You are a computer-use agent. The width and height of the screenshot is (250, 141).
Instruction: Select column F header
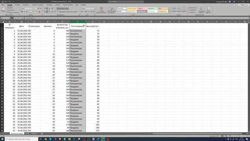78,22
